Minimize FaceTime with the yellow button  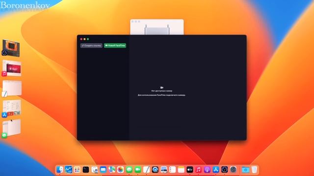point(84,39)
